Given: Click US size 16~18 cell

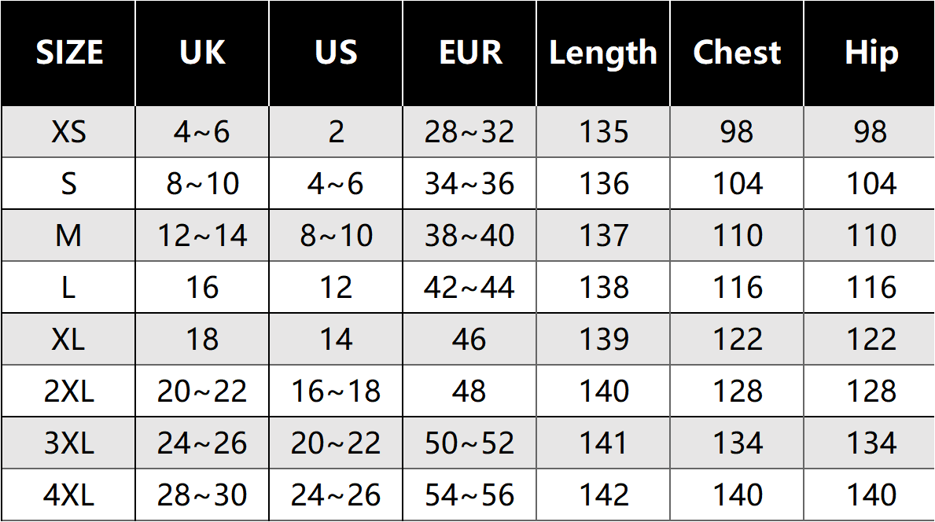Looking at the screenshot, I should click(x=336, y=391).
